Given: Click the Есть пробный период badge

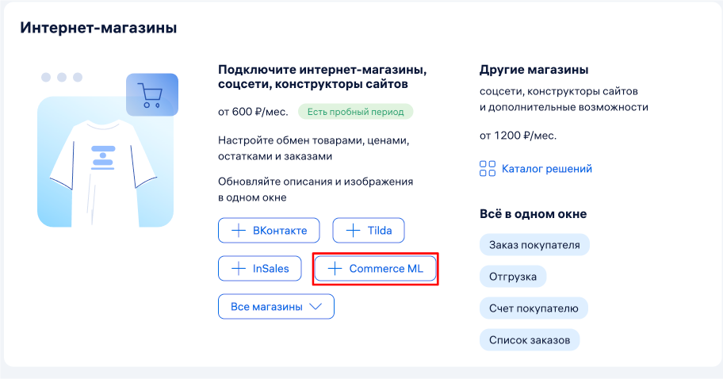Looking at the screenshot, I should (355, 112).
